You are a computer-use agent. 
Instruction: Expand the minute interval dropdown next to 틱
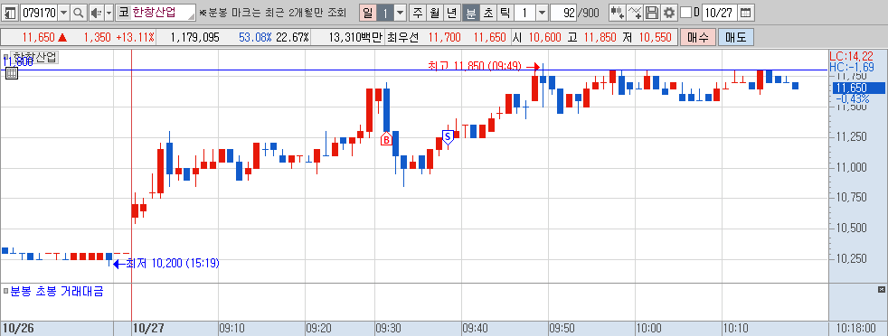542,13
